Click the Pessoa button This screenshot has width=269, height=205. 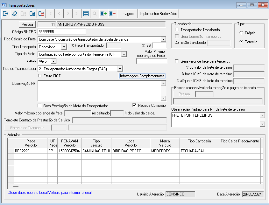point(27,24)
